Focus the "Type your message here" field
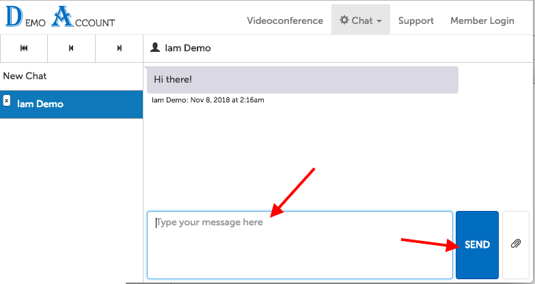Image resolution: width=535 pixels, height=284 pixels. pyautogui.click(x=299, y=244)
